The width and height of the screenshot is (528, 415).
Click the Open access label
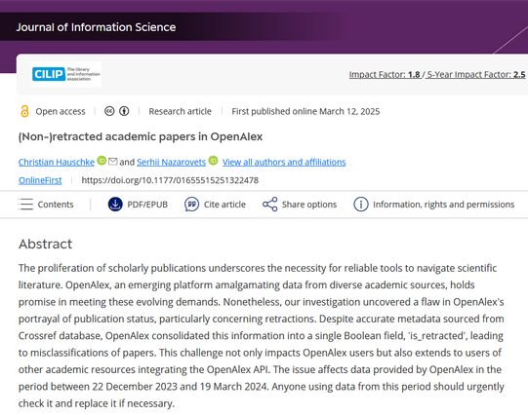[x=61, y=111]
